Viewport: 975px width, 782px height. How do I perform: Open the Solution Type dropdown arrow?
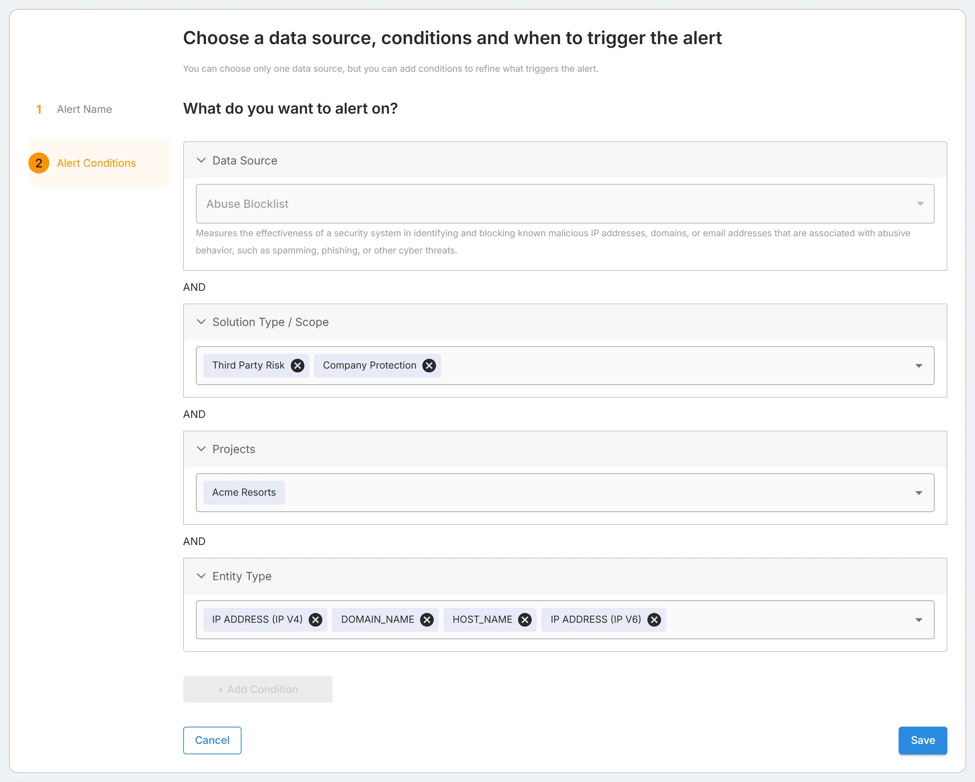click(919, 366)
